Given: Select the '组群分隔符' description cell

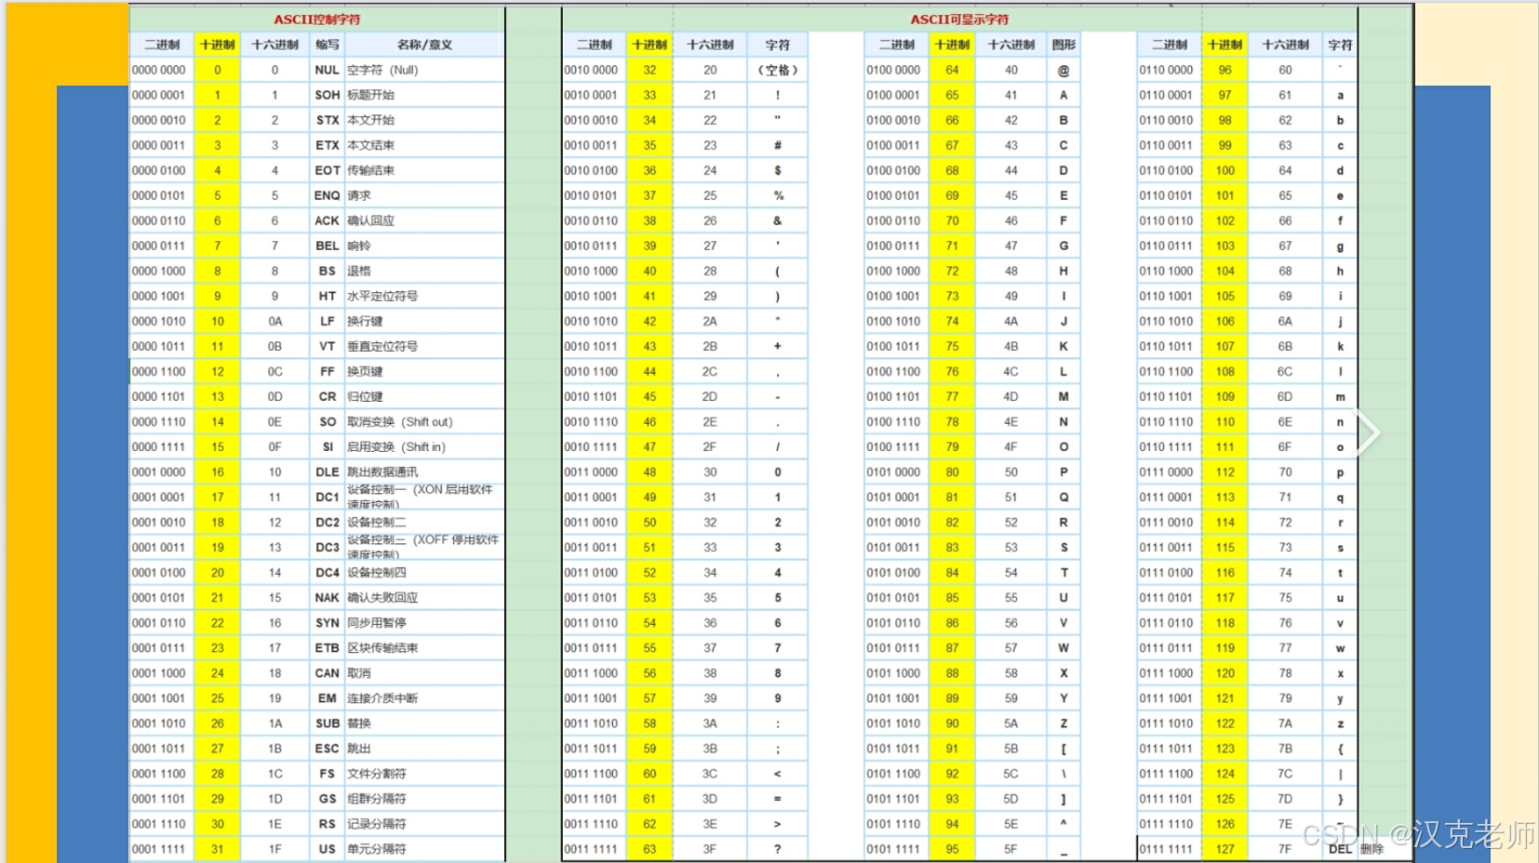Looking at the screenshot, I should [424, 798].
